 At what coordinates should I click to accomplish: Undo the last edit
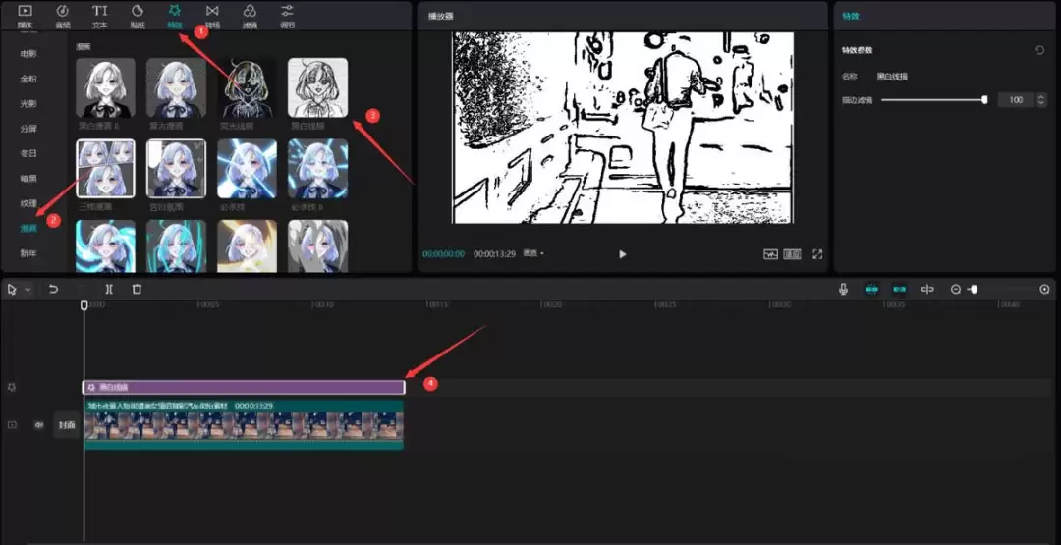tap(53, 289)
